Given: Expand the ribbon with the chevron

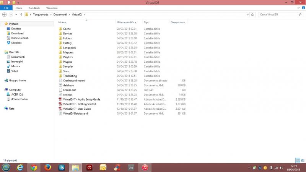Looking at the screenshot, I should click(x=299, y=8).
